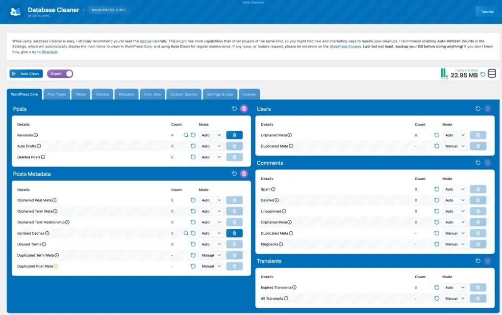This screenshot has width=502, height=315.
Task: Open the License tab
Action: pos(249,95)
